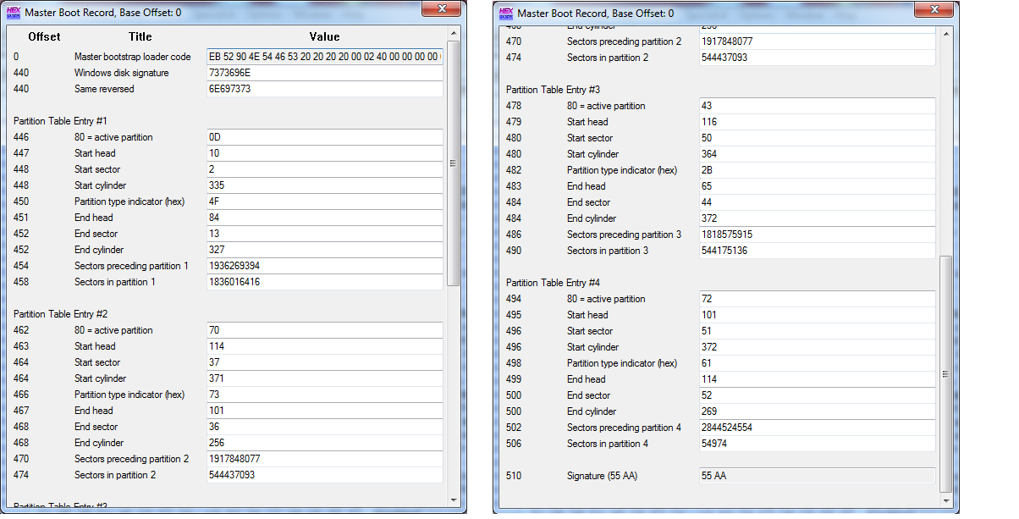This screenshot has height=519, width=1019.
Task: Click the Windows disk signature value 7373696E
Action: (x=324, y=73)
